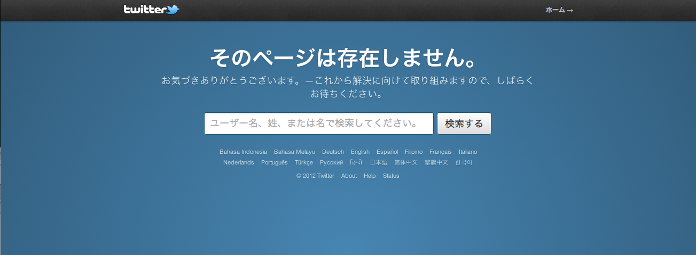The height and width of the screenshot is (255, 696).
Task: Open the About footer link
Action: point(349,176)
